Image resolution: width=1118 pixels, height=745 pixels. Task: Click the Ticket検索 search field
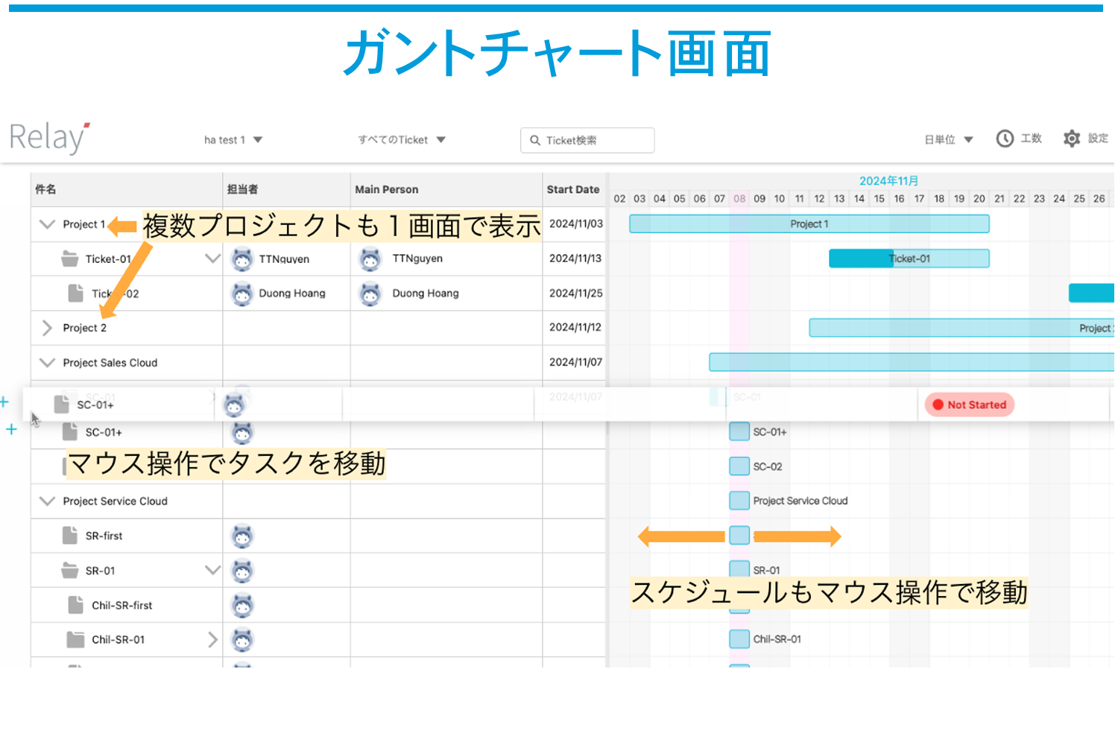tap(587, 140)
